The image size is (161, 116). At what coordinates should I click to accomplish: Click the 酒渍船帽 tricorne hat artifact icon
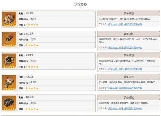(x=9, y=103)
